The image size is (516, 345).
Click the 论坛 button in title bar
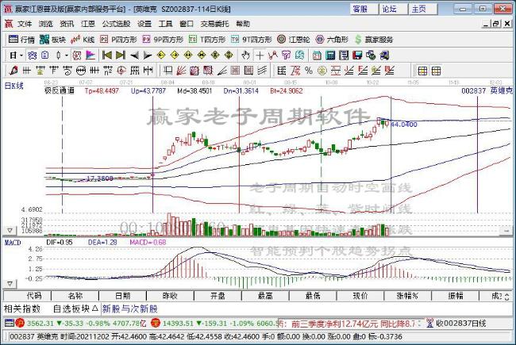tap(393, 9)
